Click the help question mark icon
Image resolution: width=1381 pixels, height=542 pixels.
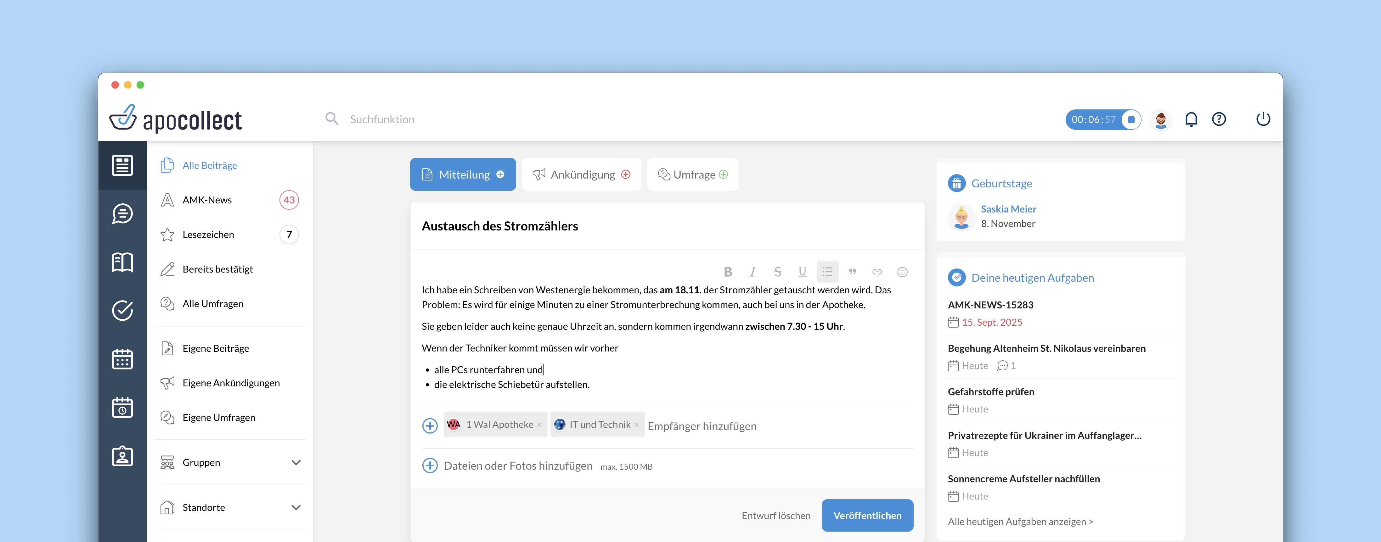pyautogui.click(x=1219, y=119)
